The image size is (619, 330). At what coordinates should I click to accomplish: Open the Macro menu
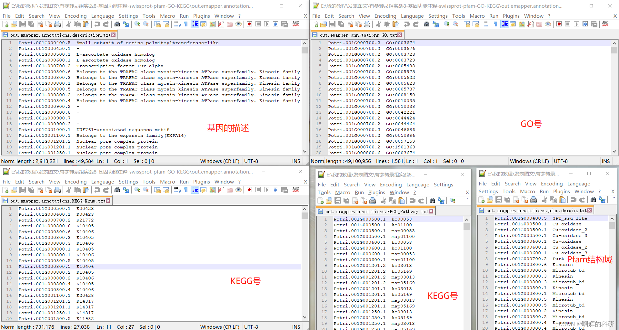click(x=167, y=15)
